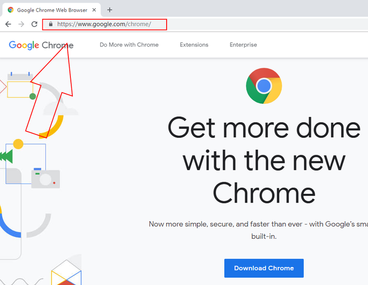The height and width of the screenshot is (285, 368).
Task: Click the Chrome favicon in the tab
Action: [x=11, y=10]
